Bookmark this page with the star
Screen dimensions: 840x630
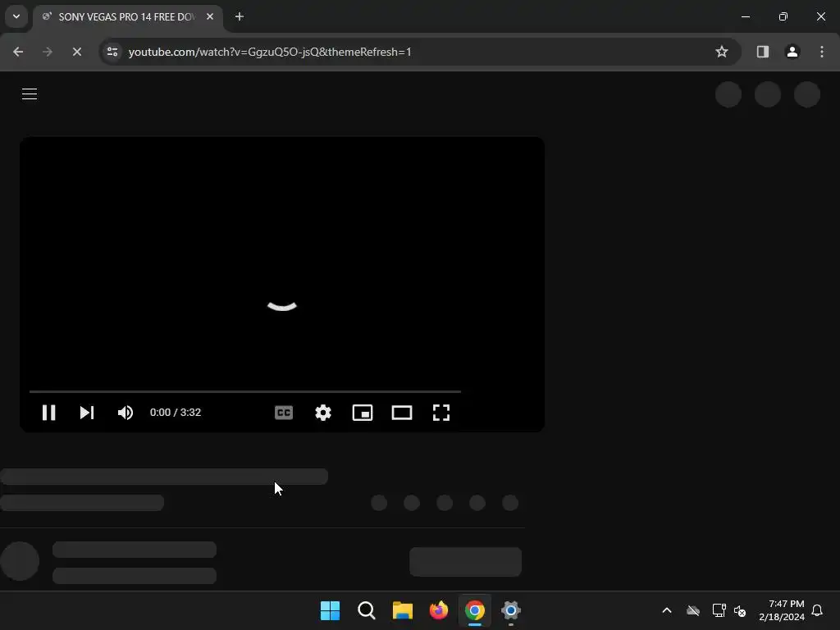(722, 52)
